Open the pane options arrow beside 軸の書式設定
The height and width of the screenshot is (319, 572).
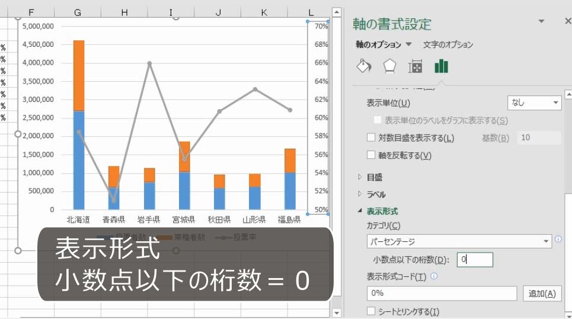pyautogui.click(x=541, y=21)
